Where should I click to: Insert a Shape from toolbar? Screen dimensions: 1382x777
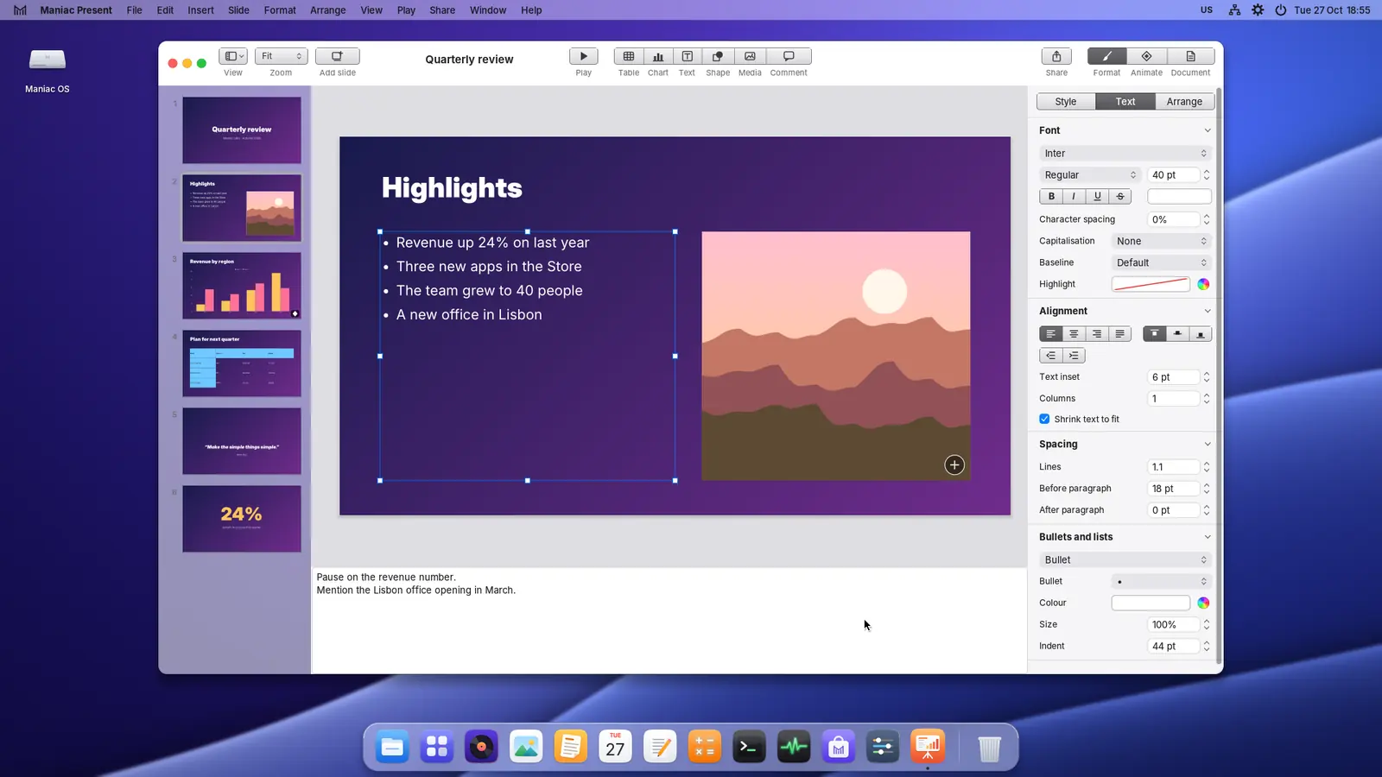(717, 56)
